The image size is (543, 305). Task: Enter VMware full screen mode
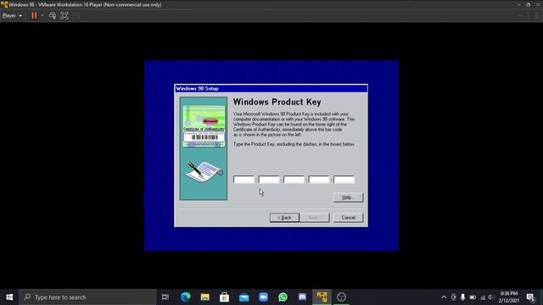tap(64, 15)
